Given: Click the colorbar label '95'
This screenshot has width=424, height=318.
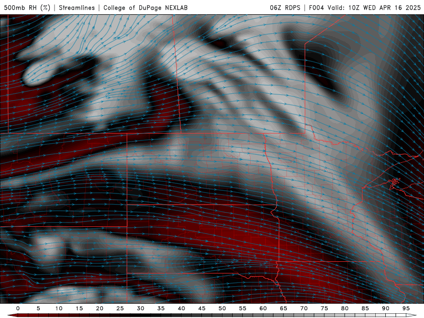Looking at the screenshot, I should 406,308.
